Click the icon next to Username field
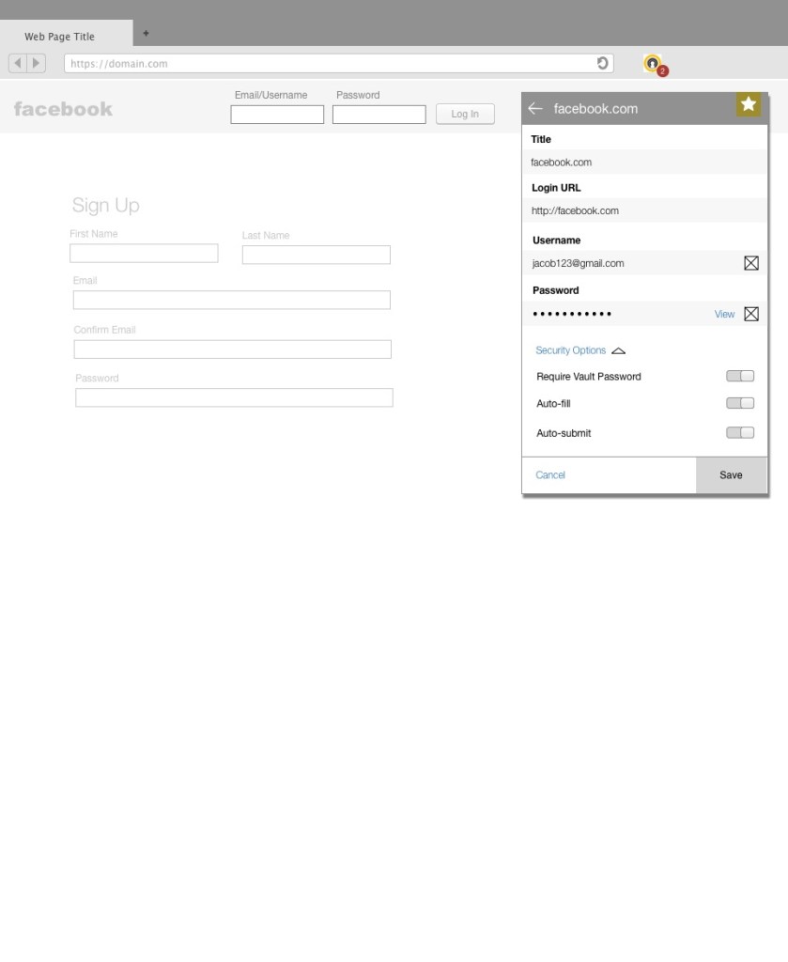The width and height of the screenshot is (788, 962). (750, 263)
